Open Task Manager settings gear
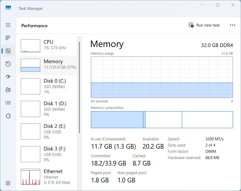Screen dimensions: 241x191 [8, 183]
